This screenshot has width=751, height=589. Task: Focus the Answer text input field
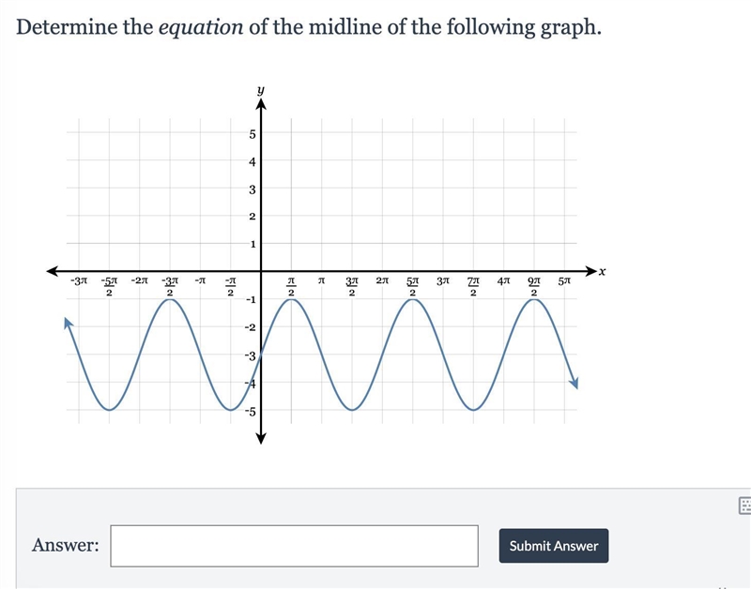(294, 546)
